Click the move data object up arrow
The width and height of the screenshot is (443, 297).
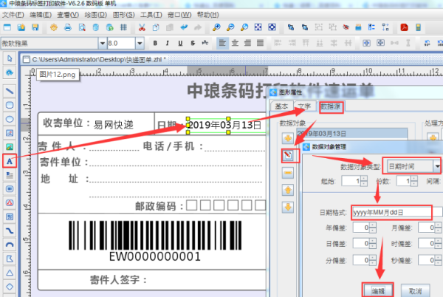(x=287, y=189)
